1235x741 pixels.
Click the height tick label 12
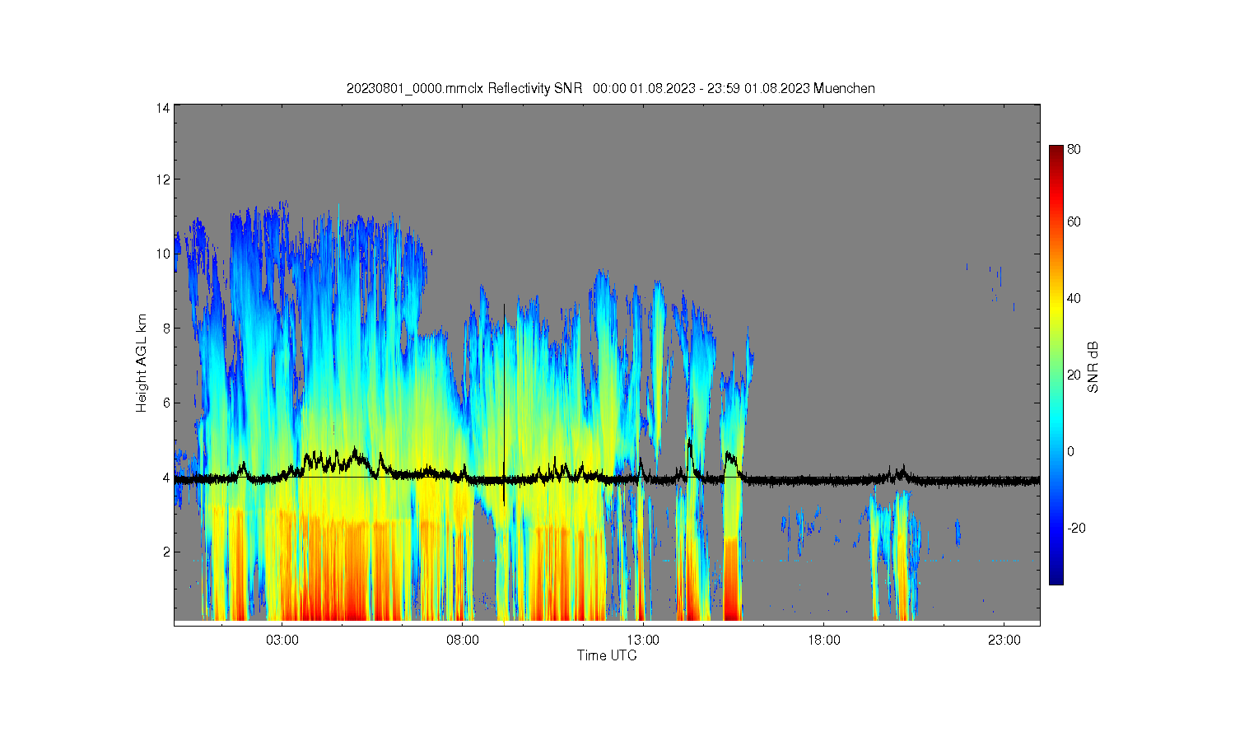click(163, 179)
